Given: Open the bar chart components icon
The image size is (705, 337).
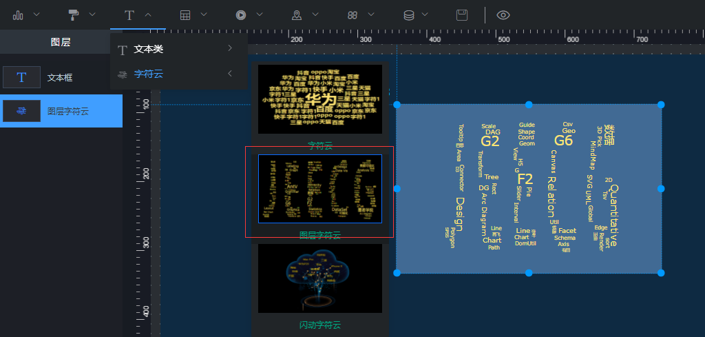Looking at the screenshot, I should [x=18, y=15].
